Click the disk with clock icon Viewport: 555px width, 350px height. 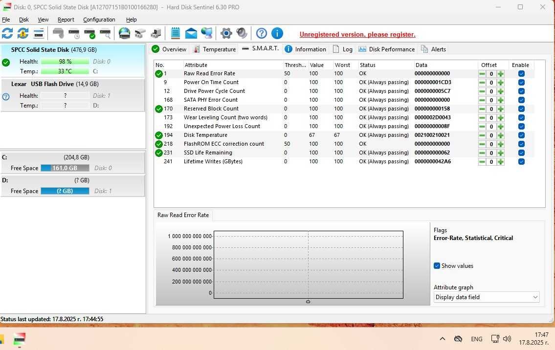click(x=74, y=33)
